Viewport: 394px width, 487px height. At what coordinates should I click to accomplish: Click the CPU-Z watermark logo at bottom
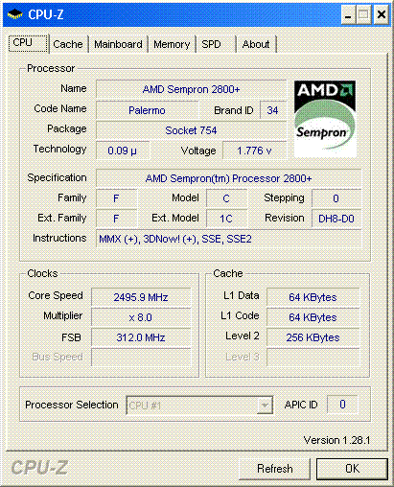click(x=39, y=468)
